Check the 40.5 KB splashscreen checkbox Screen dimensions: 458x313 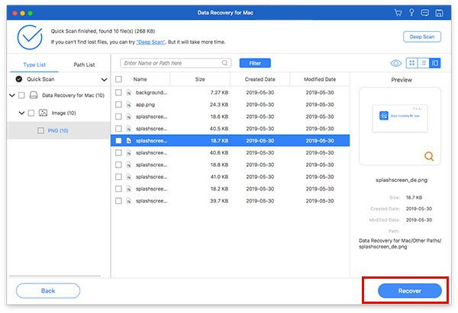pos(118,129)
